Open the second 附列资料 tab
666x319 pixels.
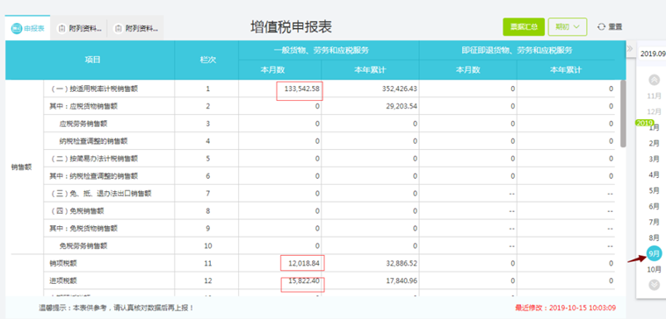(x=135, y=28)
